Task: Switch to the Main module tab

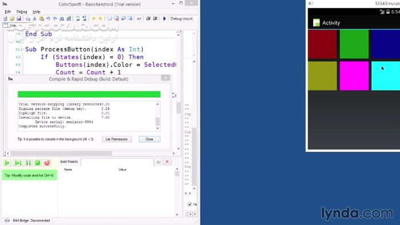Action: 10,26
